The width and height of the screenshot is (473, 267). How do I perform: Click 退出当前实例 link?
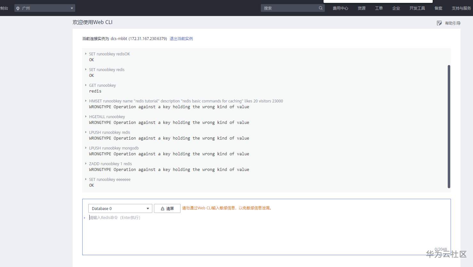coord(181,39)
